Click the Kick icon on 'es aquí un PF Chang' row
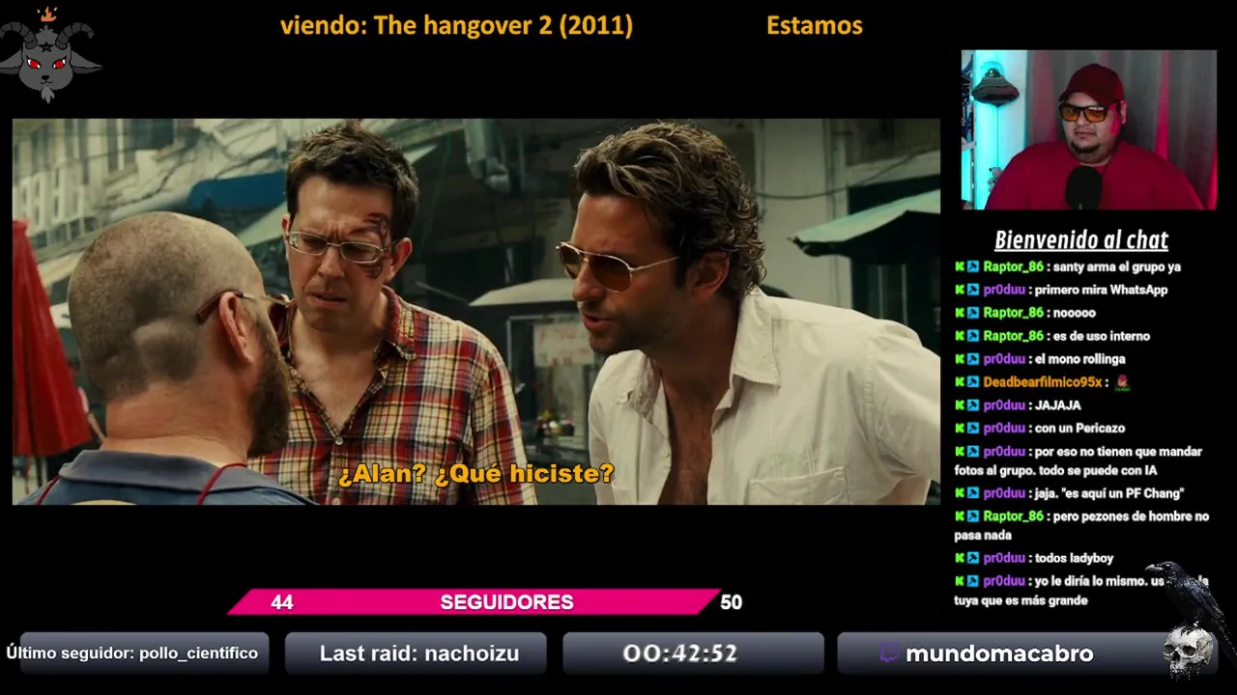 tap(960, 493)
